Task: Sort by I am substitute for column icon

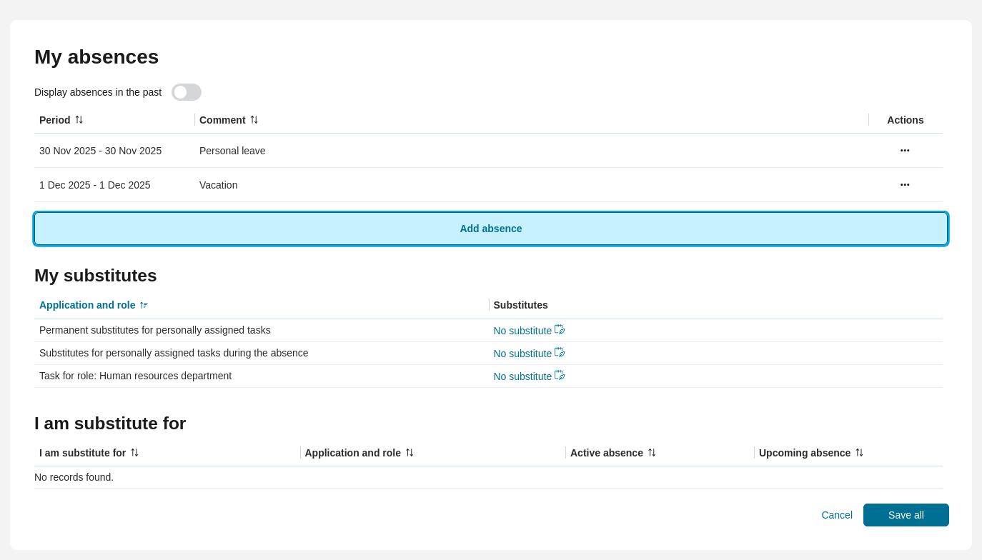Action: tap(134, 453)
